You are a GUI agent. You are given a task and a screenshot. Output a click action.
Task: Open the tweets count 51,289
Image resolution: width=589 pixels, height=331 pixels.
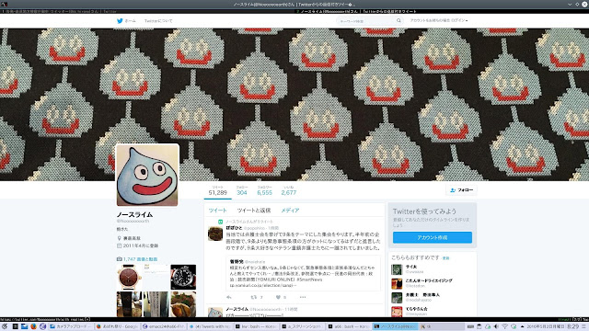pyautogui.click(x=218, y=190)
